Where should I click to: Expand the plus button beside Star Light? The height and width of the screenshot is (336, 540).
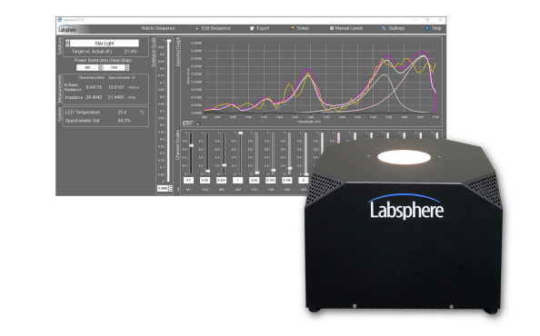[67, 41]
